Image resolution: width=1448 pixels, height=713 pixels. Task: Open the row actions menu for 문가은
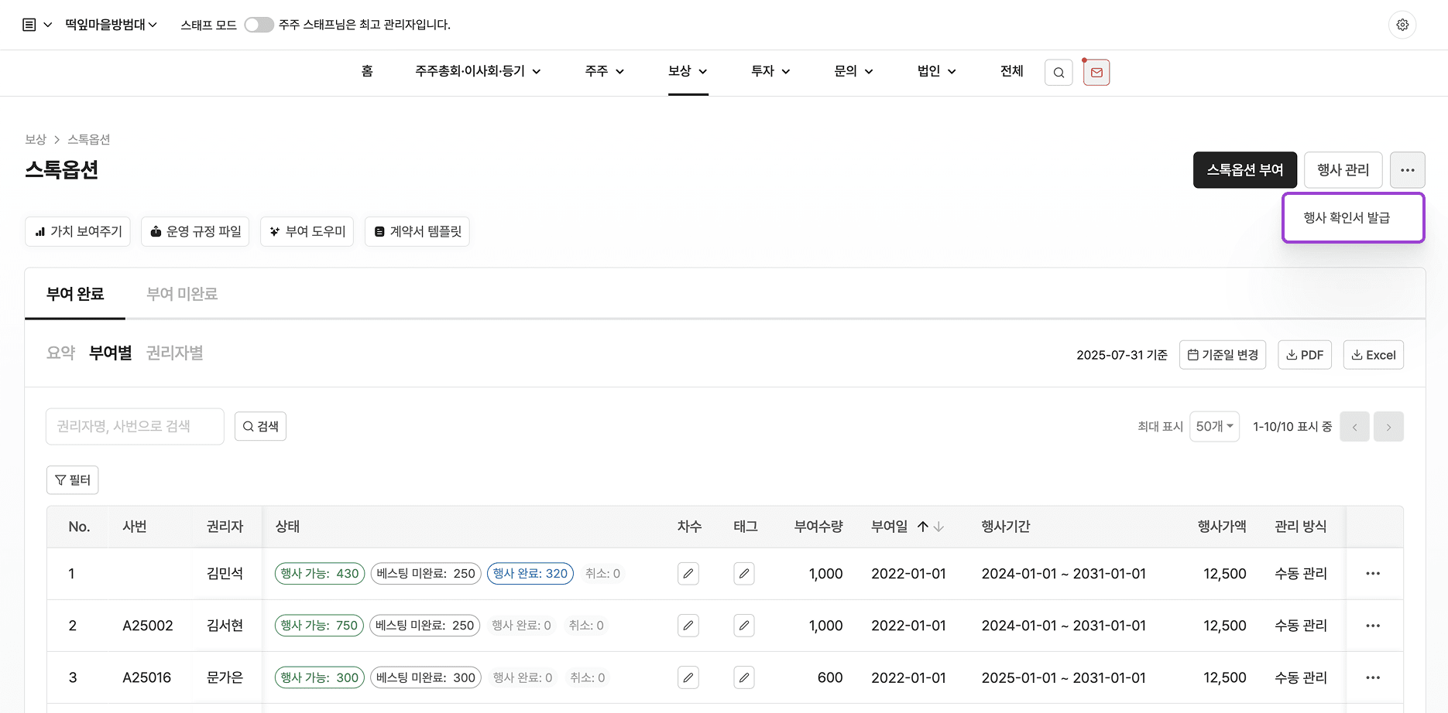pyautogui.click(x=1373, y=677)
